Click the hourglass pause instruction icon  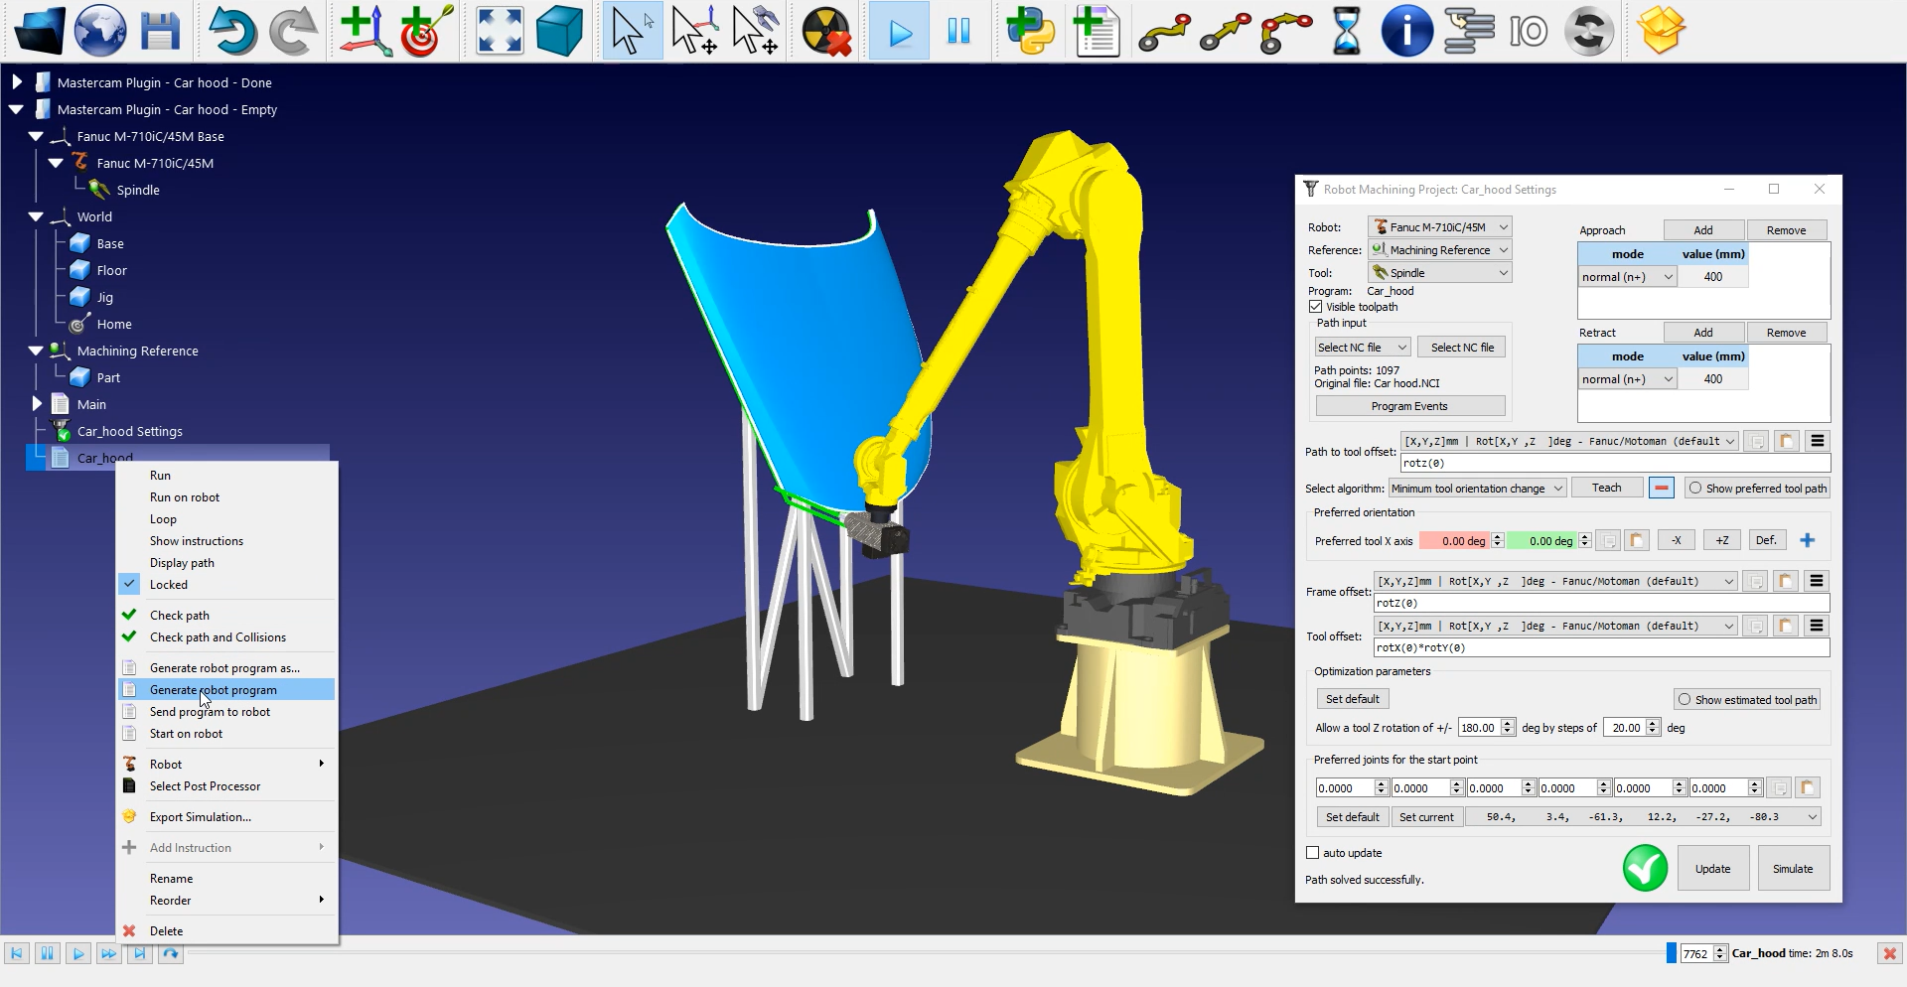(1346, 32)
